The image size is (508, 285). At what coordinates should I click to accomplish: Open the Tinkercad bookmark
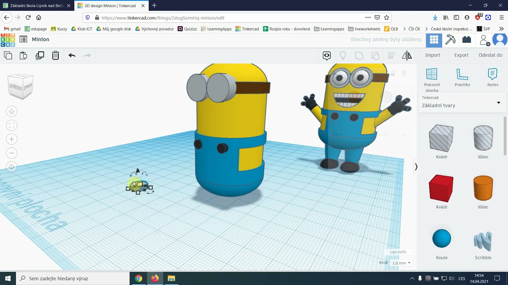[247, 29]
